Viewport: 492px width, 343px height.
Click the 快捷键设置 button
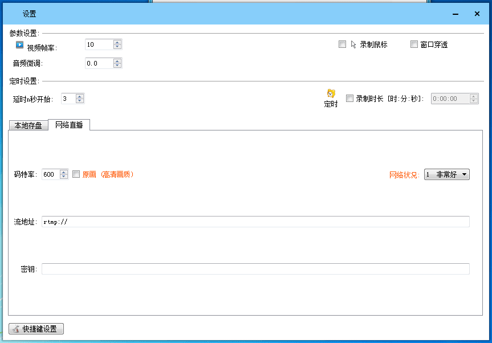pos(35,328)
